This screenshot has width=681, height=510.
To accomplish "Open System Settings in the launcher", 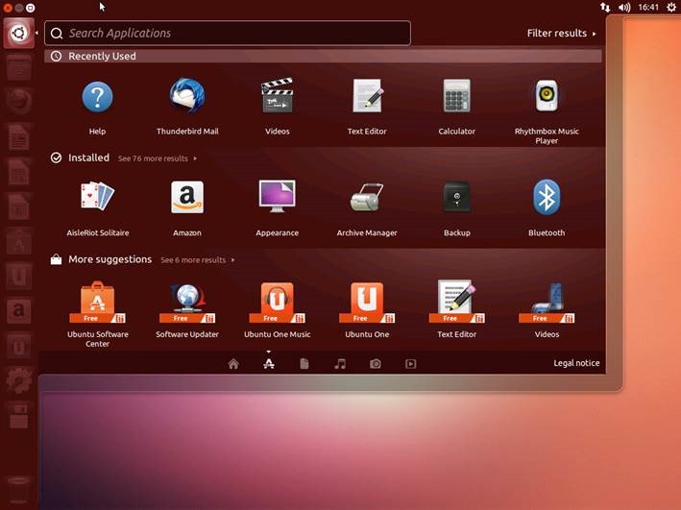I will 18,380.
